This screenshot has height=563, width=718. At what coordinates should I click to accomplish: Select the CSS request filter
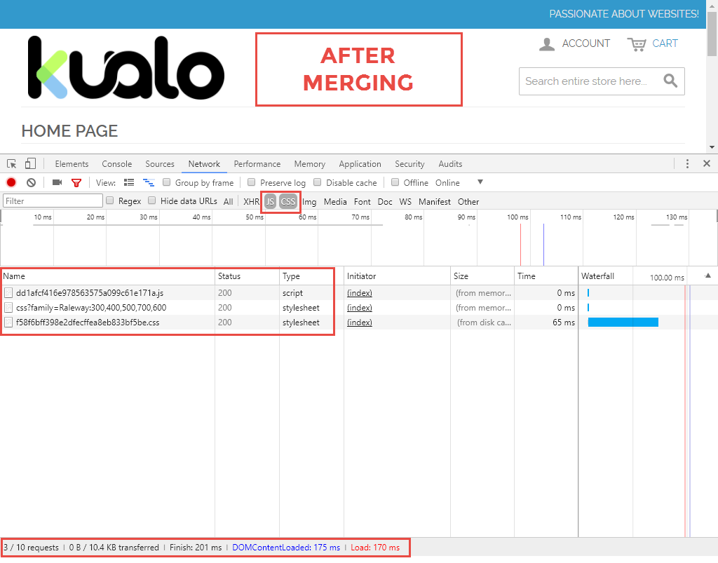[288, 201]
